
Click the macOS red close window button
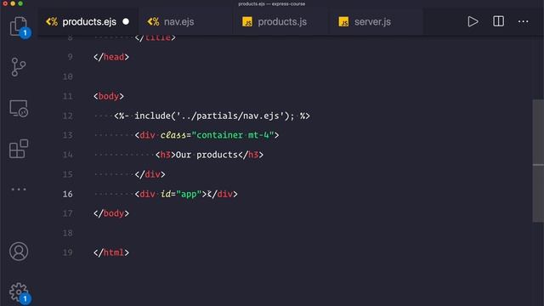point(5,3)
